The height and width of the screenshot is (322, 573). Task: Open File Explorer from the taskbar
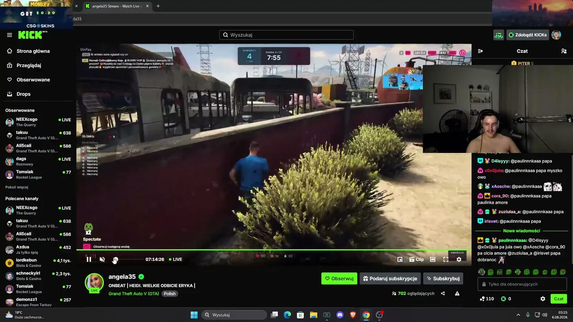tap(313, 315)
